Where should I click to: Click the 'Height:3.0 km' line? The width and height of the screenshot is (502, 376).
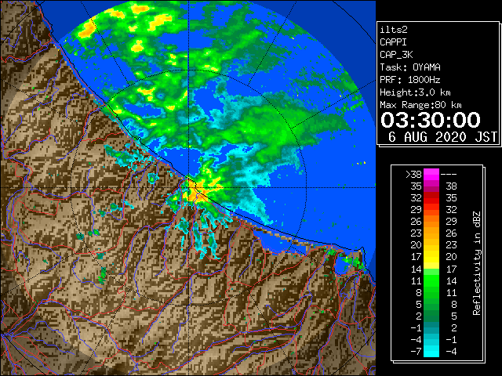pyautogui.click(x=415, y=92)
